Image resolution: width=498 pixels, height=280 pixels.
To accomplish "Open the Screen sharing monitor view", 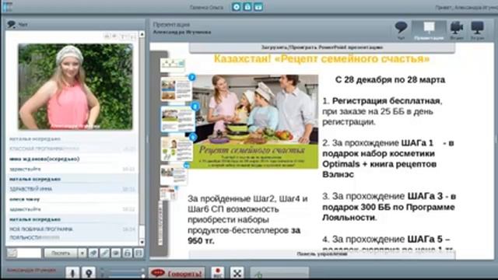I will point(477,30).
